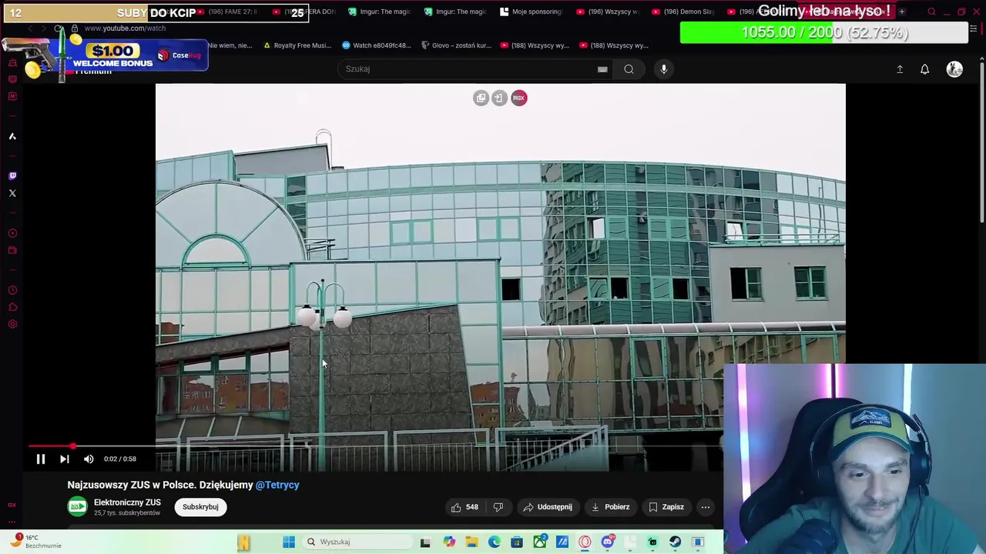This screenshot has width=986, height=554.
Task: Open a new browser tab
Action: point(902,12)
